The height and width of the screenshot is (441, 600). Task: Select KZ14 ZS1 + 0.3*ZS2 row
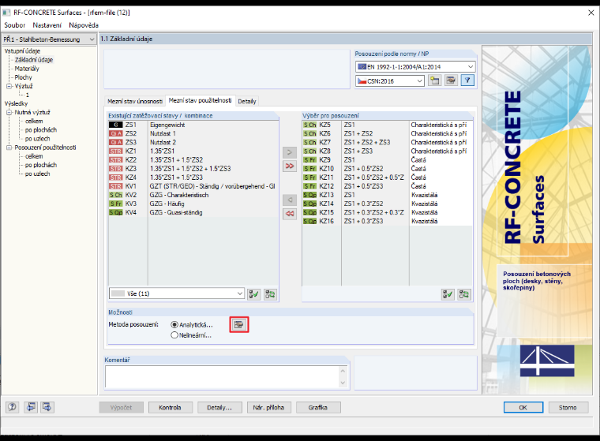click(x=388, y=204)
